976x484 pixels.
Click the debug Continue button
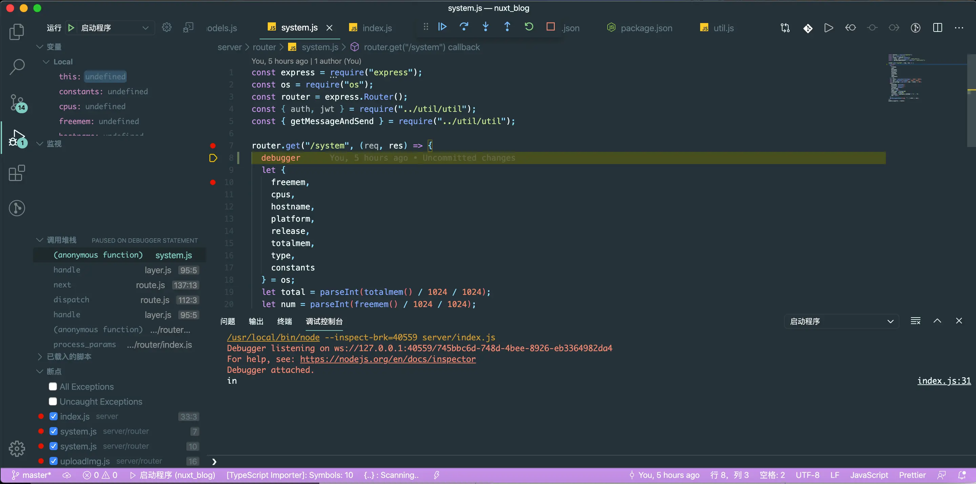point(442,27)
